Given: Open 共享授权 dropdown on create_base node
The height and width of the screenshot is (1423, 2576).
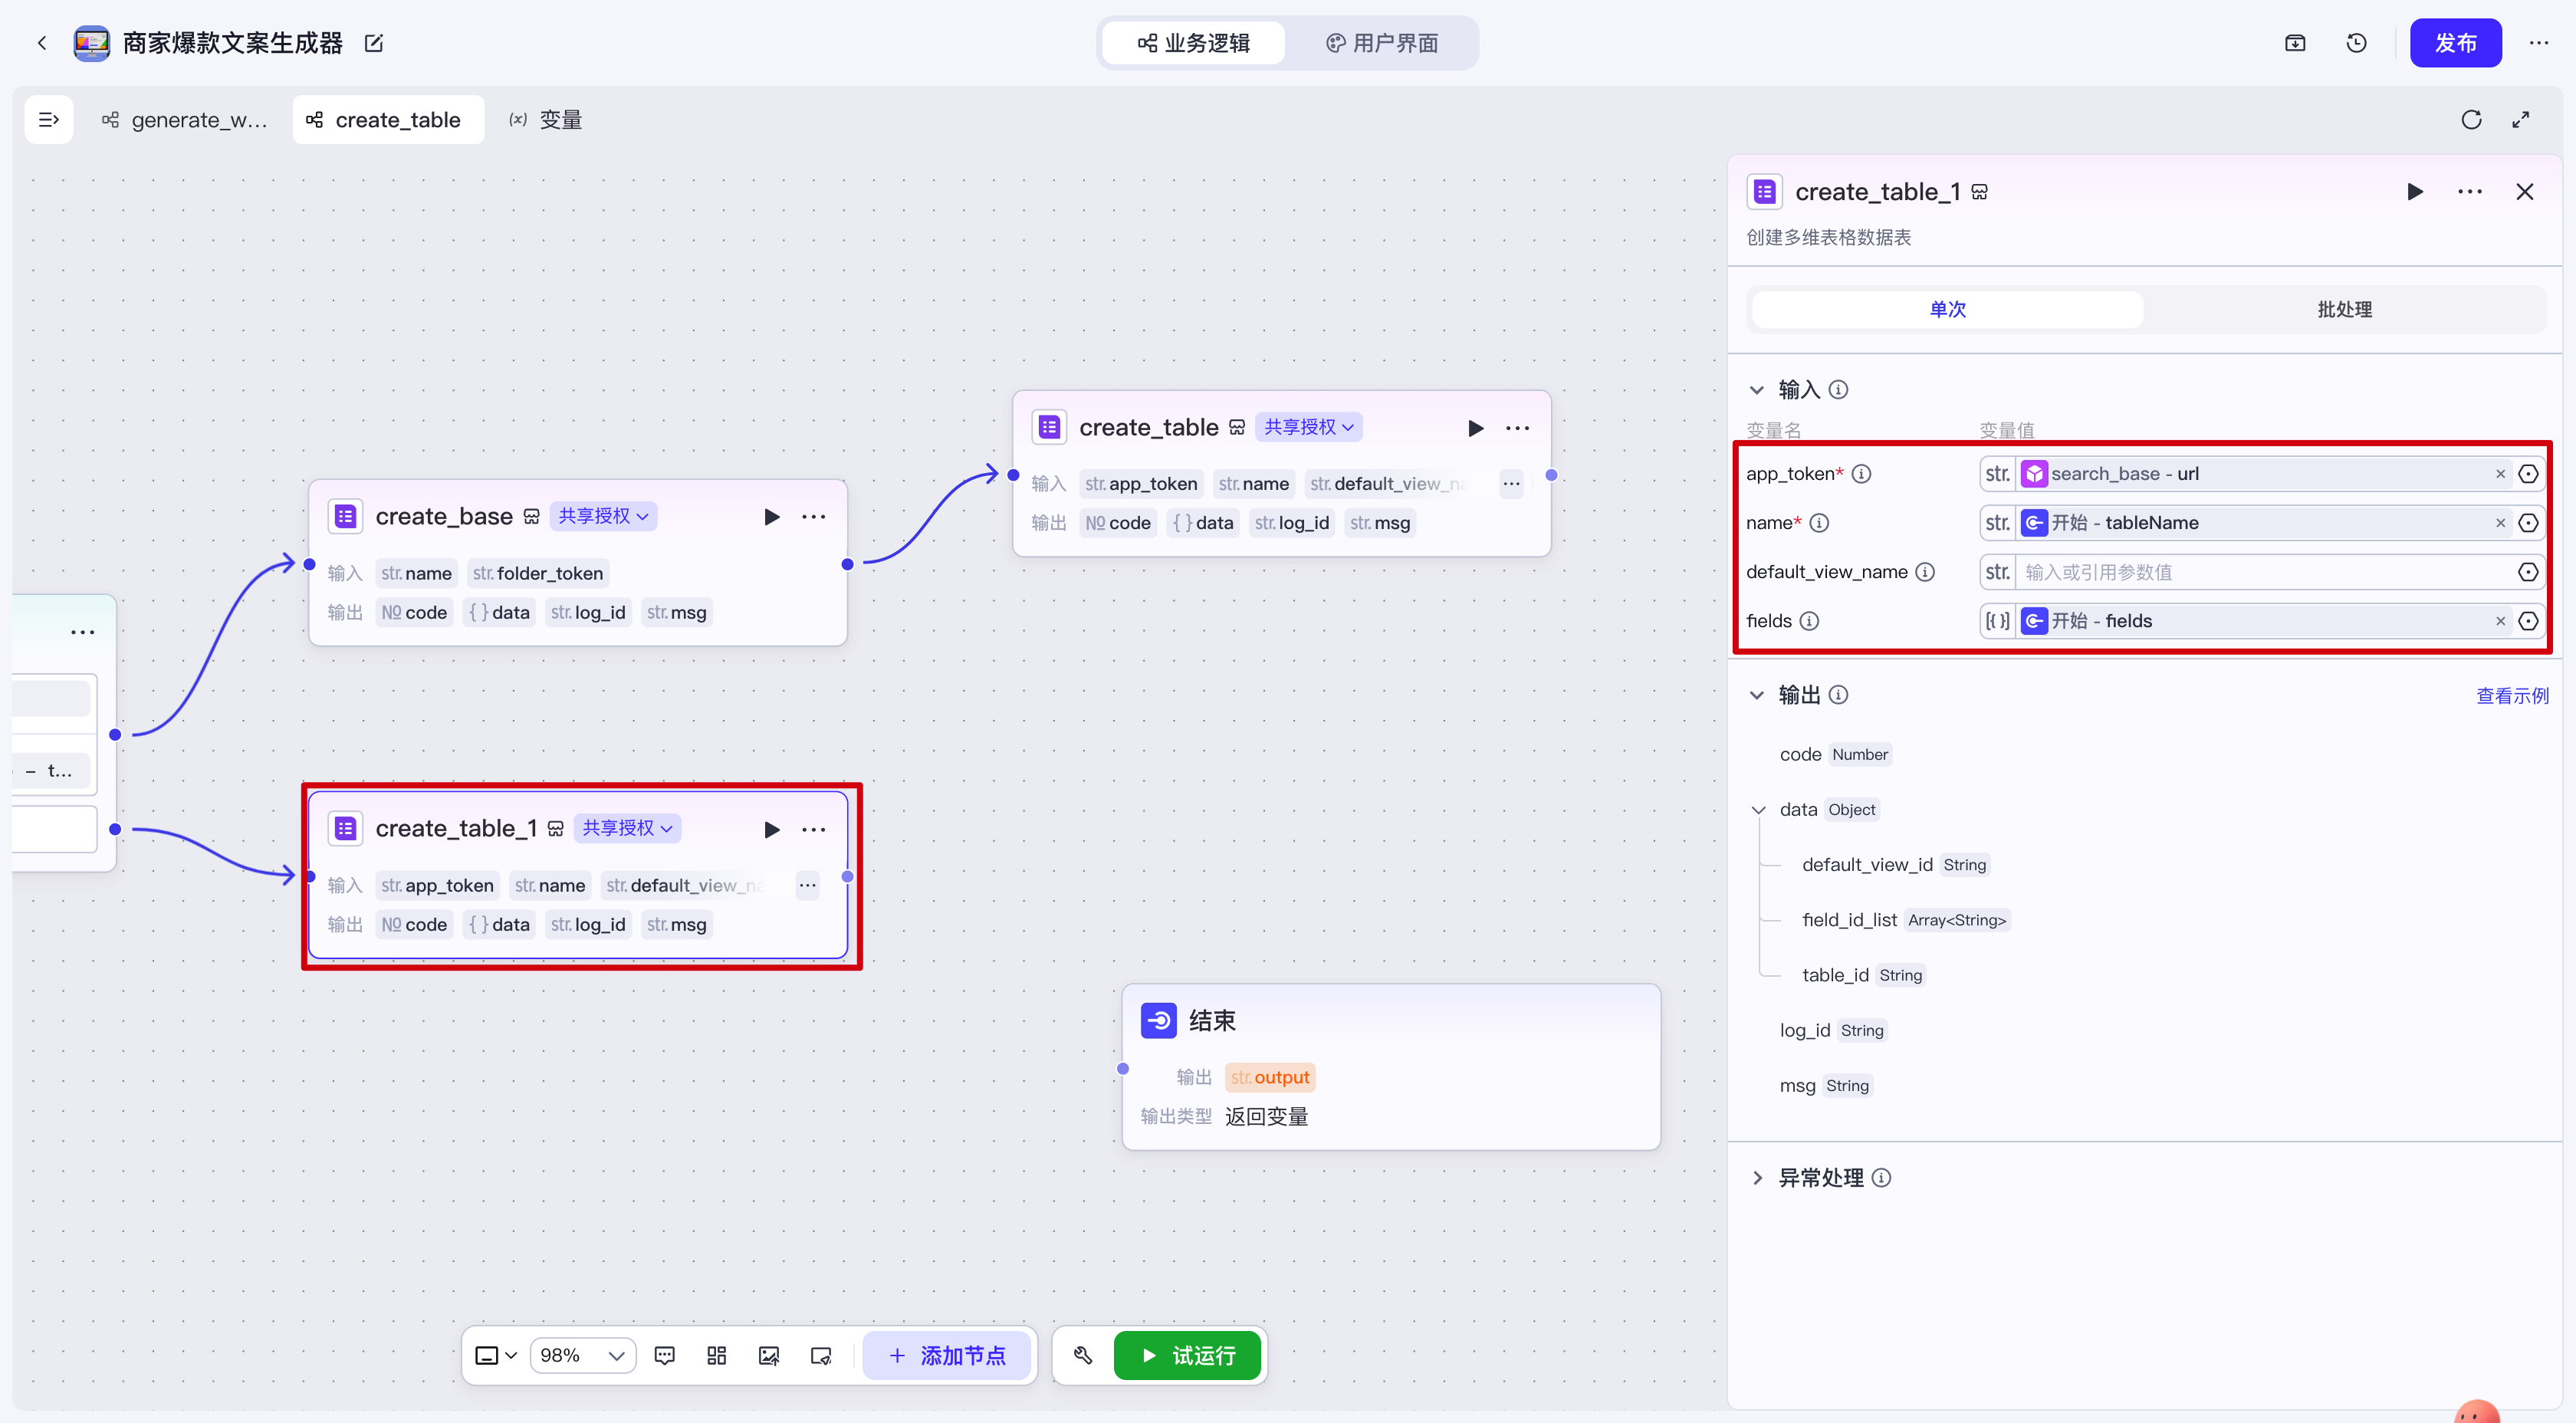Looking at the screenshot, I should point(603,516).
